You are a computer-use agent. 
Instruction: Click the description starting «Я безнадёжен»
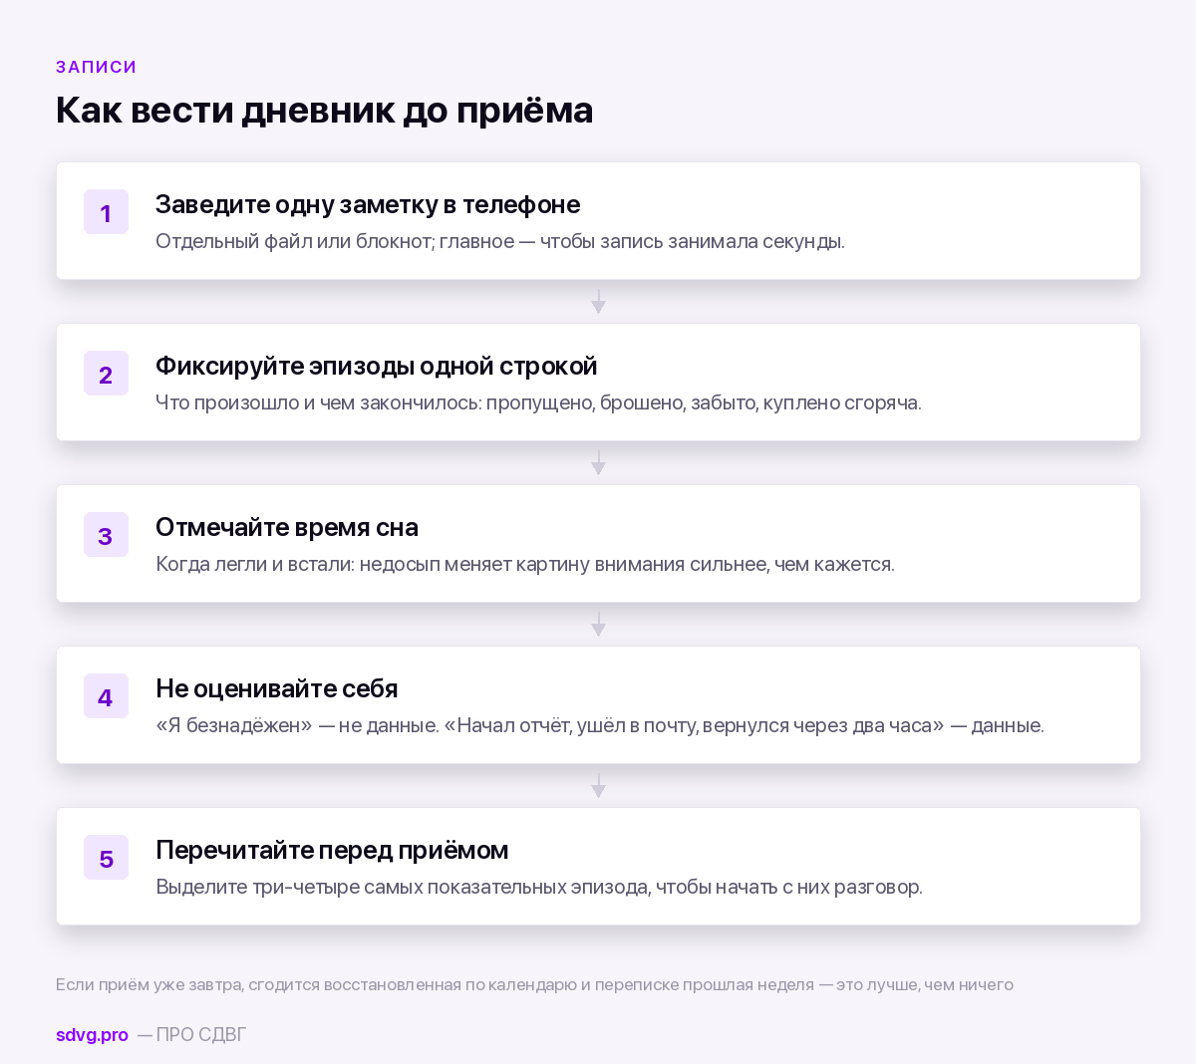click(x=600, y=725)
